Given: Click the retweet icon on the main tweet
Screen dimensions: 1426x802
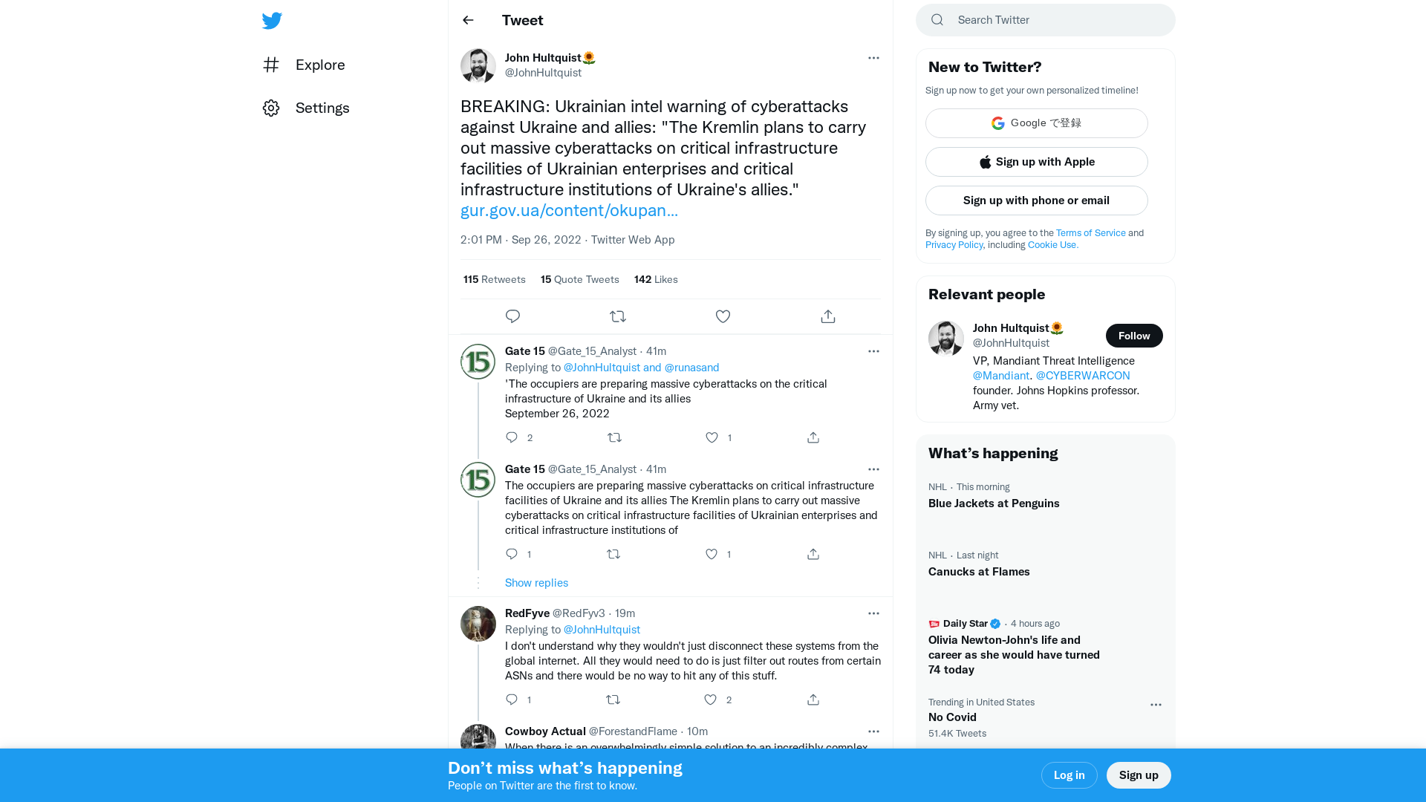Looking at the screenshot, I should [x=618, y=316].
